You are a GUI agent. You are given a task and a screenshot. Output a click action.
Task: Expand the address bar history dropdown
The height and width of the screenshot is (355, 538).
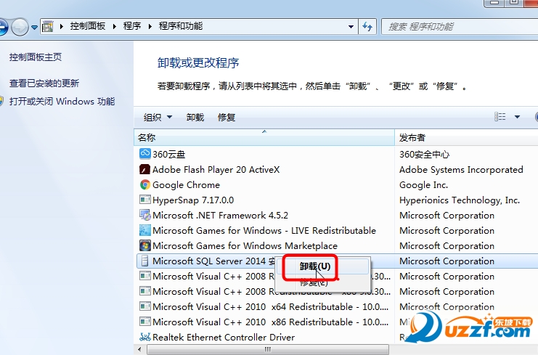click(351, 26)
